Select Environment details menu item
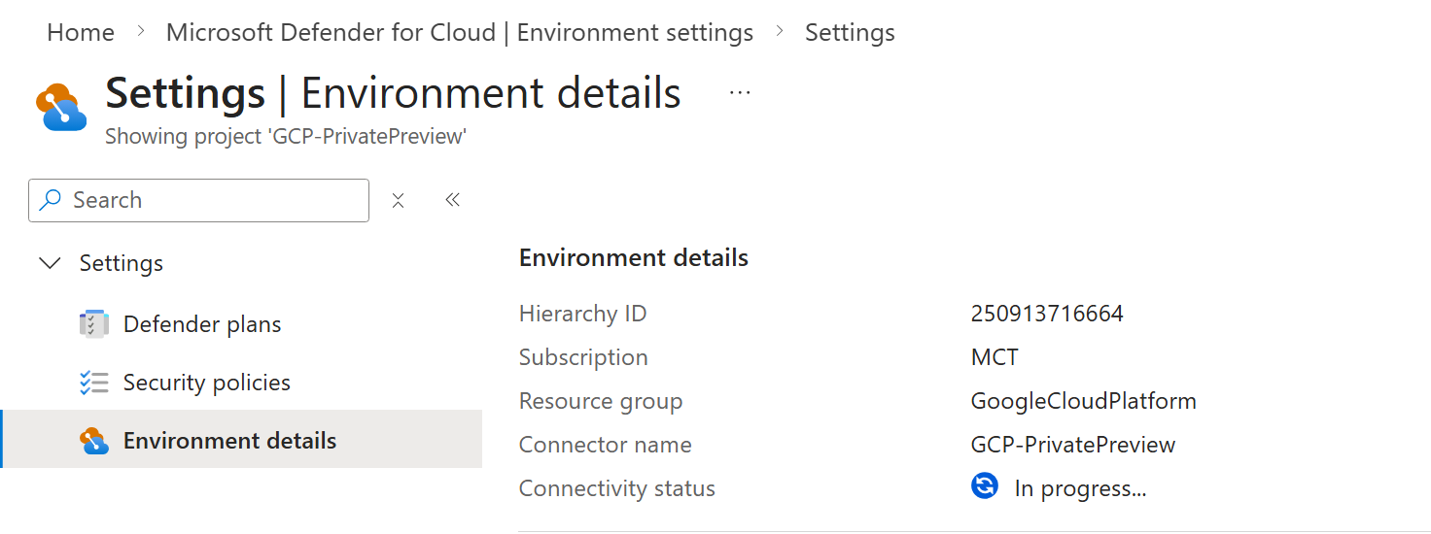Image resolution: width=1431 pixels, height=534 pixels. coord(229,441)
